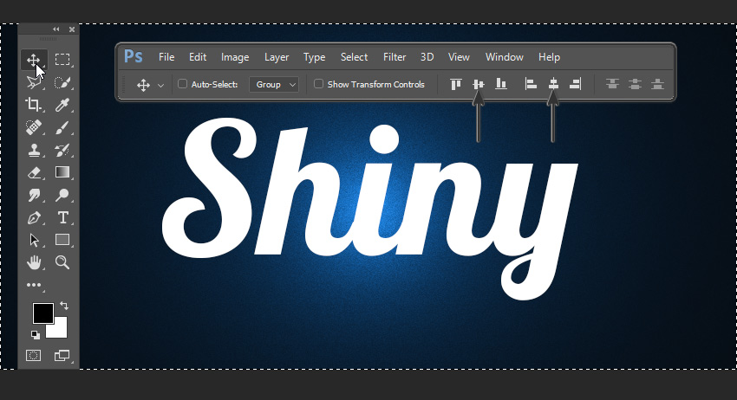The height and width of the screenshot is (400, 737).
Task: Click the black foreground color swatch
Action: click(x=42, y=313)
